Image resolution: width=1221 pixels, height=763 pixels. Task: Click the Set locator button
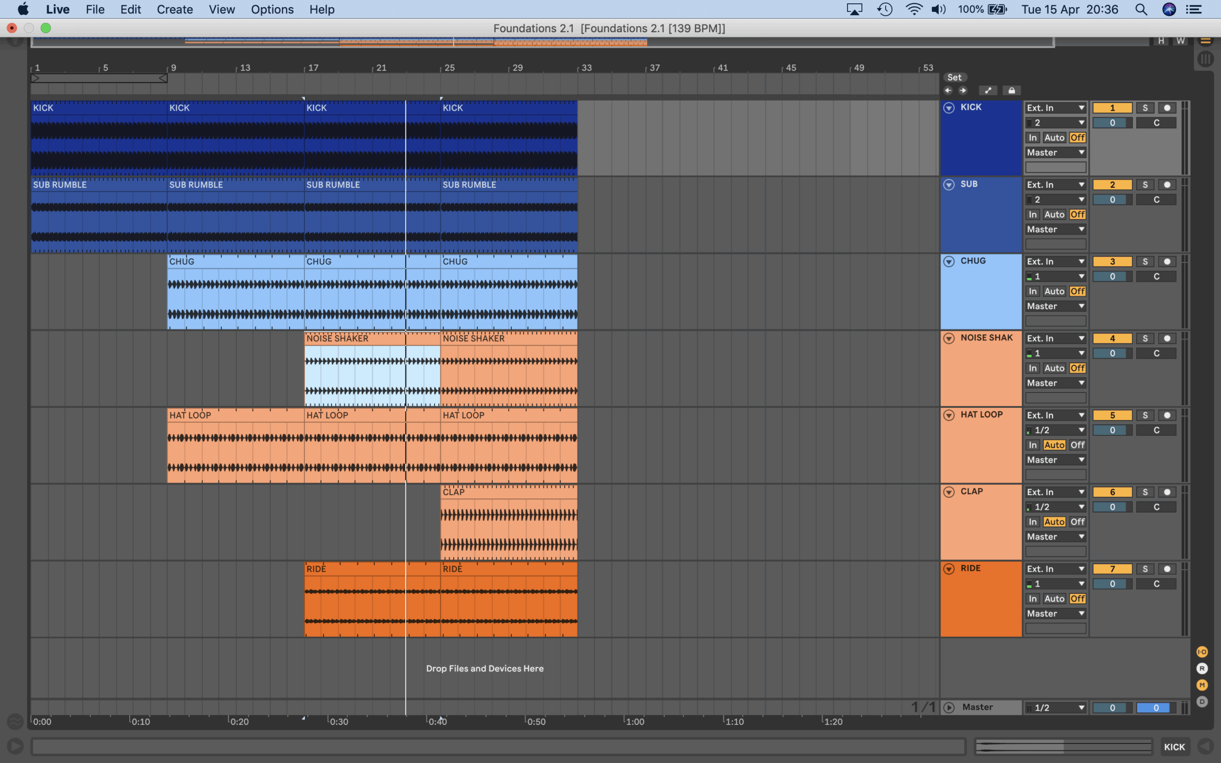tap(954, 77)
